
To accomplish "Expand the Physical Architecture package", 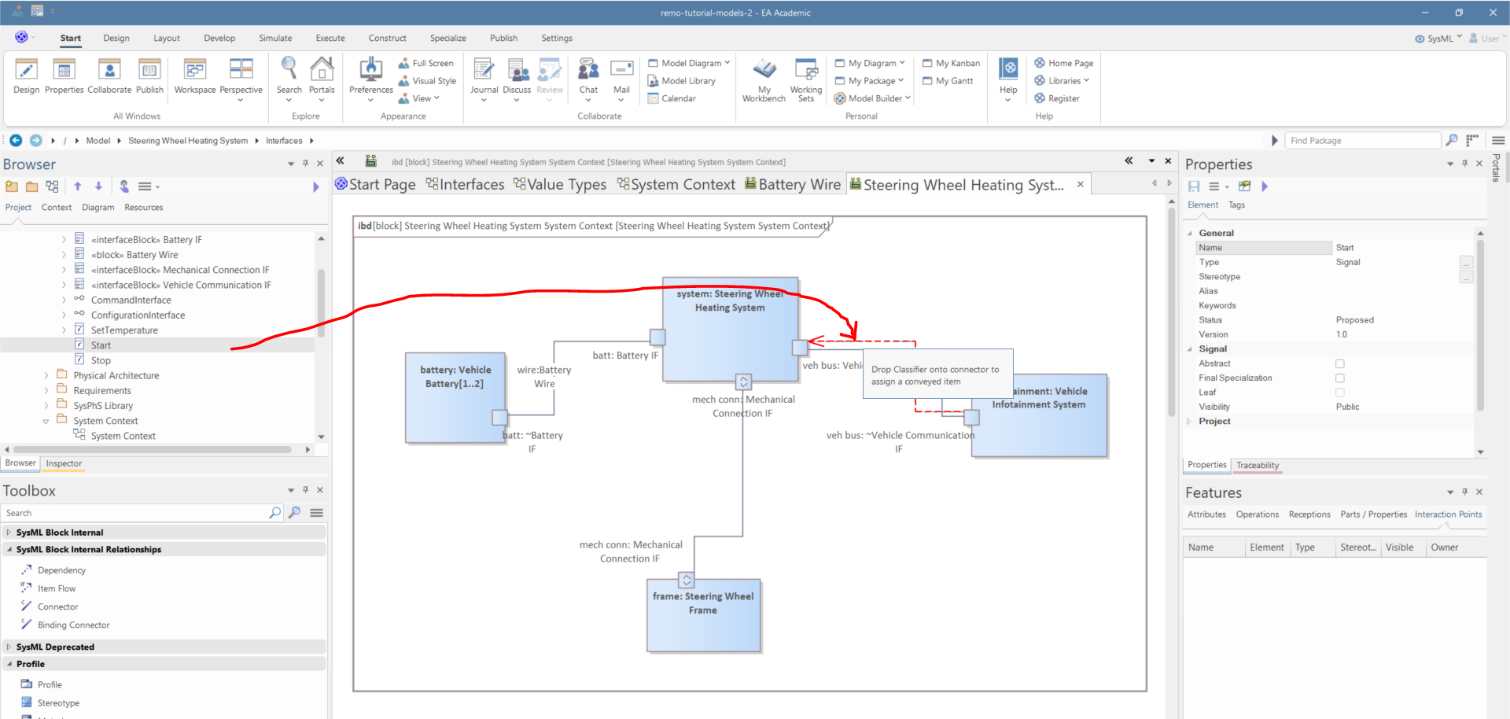I will pos(46,376).
